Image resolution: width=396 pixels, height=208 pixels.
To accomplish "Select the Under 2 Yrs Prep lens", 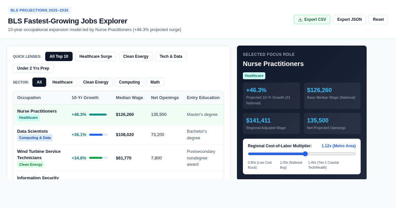I will 33,68.
